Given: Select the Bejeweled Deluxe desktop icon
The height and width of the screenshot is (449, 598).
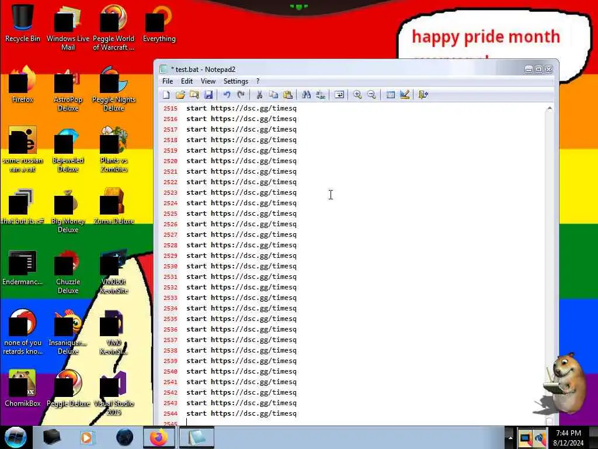Looking at the screenshot, I should pos(68,150).
